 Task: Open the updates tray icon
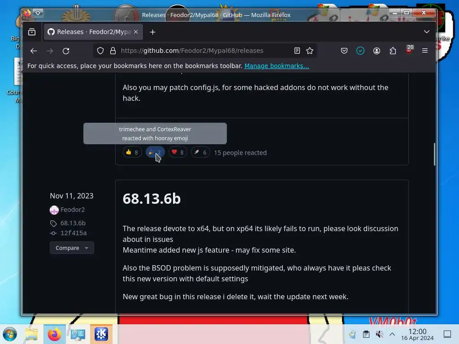[352, 334]
